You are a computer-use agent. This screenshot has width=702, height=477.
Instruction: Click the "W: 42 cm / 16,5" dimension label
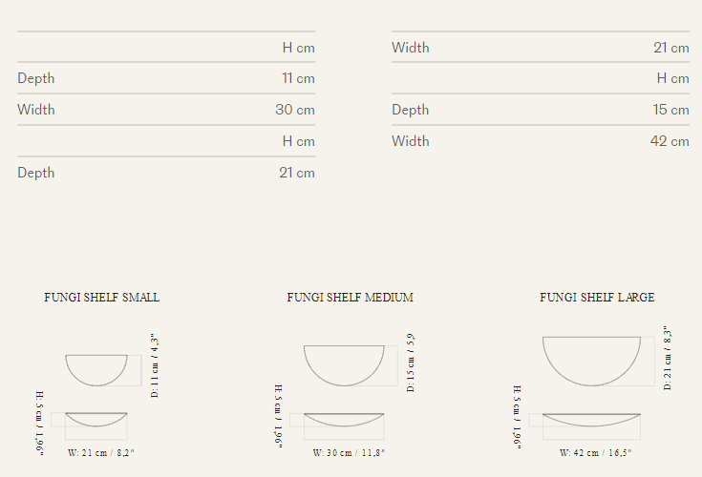click(x=596, y=452)
